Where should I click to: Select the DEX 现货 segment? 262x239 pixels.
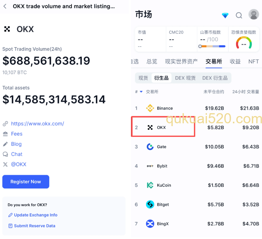185,78
